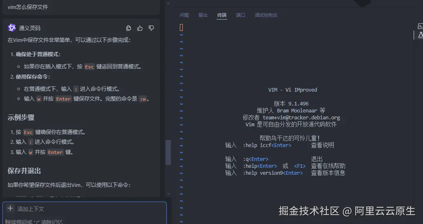Give the answer a thumbs down
Viewport: 423px width, 224px height.
pos(151,28)
